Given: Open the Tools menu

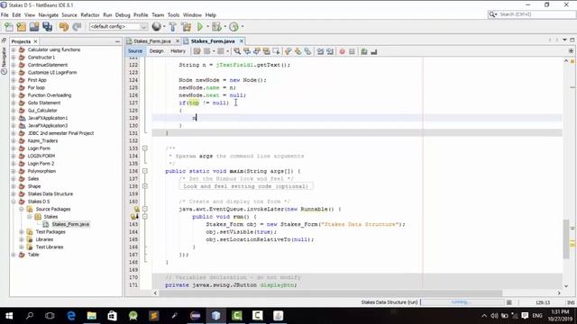Looking at the screenshot, I should 173,15.
